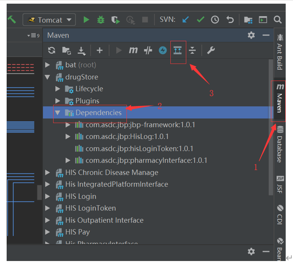Open Search Everywhere magnifier
Image resolution: width=293 pixels, height=266 pixels.
278,20
